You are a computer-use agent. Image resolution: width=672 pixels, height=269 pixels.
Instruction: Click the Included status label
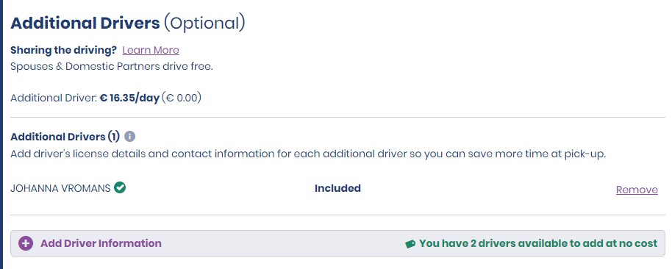tap(337, 188)
